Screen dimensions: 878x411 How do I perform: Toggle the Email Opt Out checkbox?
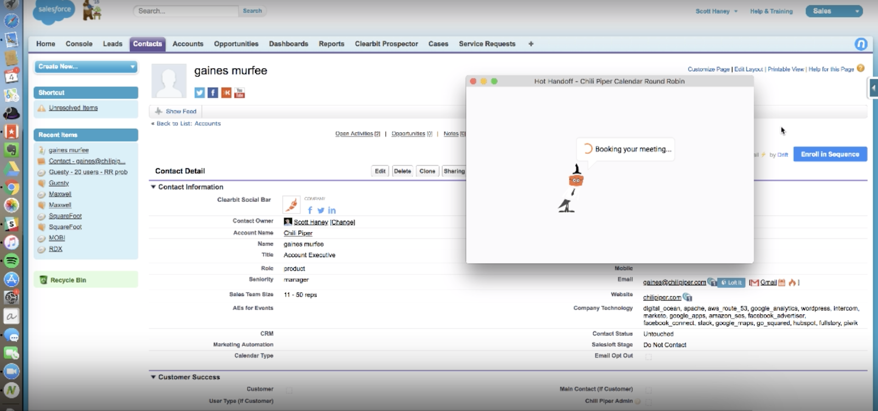pyautogui.click(x=648, y=357)
